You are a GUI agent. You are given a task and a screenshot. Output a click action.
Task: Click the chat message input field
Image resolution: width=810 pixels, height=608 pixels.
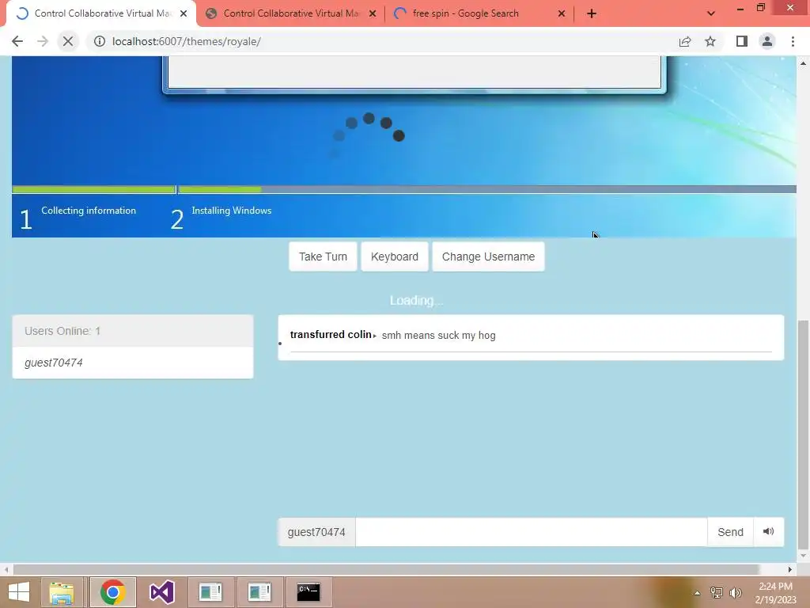[531, 532]
